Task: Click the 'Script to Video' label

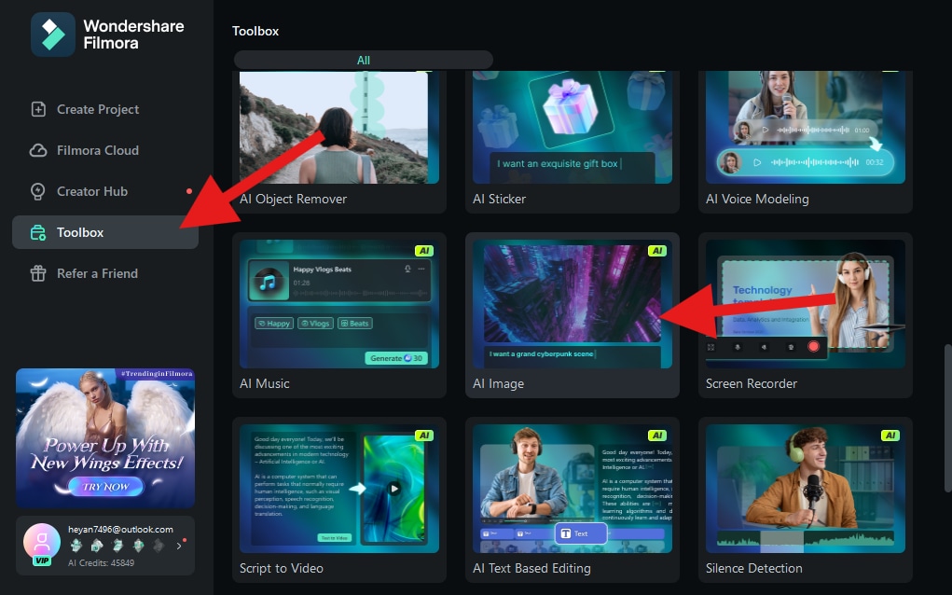Action: point(281,568)
